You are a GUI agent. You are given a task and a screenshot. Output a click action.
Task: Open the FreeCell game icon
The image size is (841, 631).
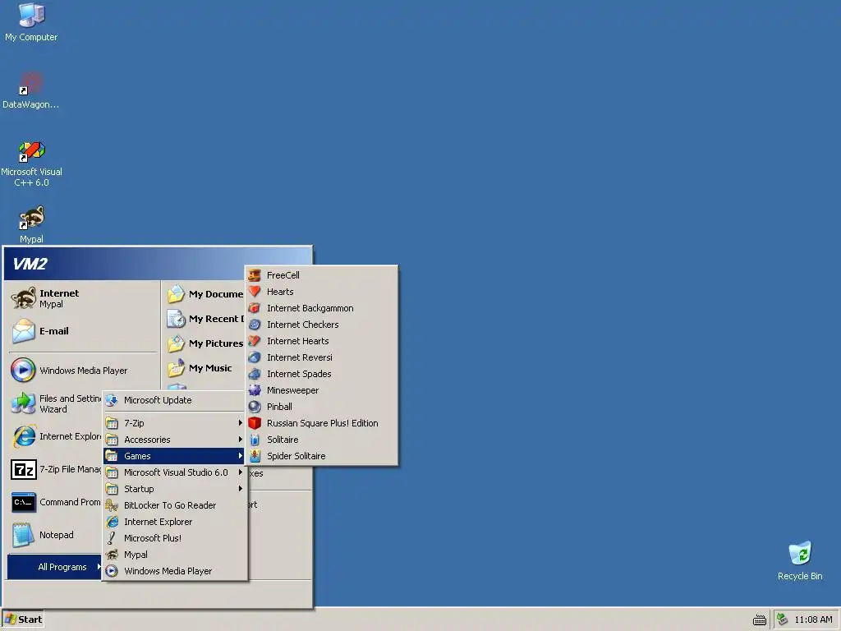[x=255, y=275]
